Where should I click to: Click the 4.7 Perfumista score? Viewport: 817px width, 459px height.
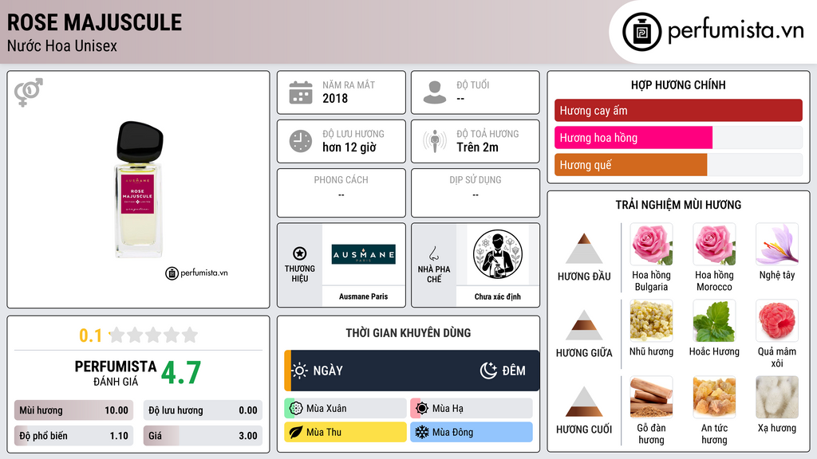[181, 373]
